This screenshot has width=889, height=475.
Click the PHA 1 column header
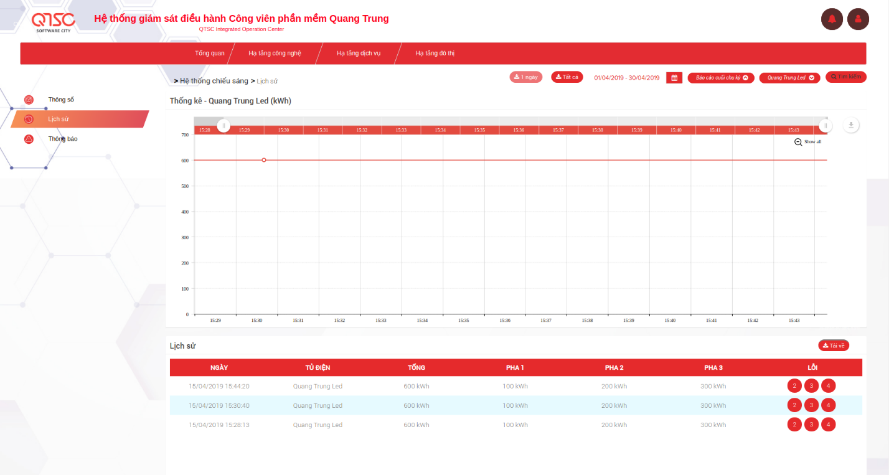515,367
